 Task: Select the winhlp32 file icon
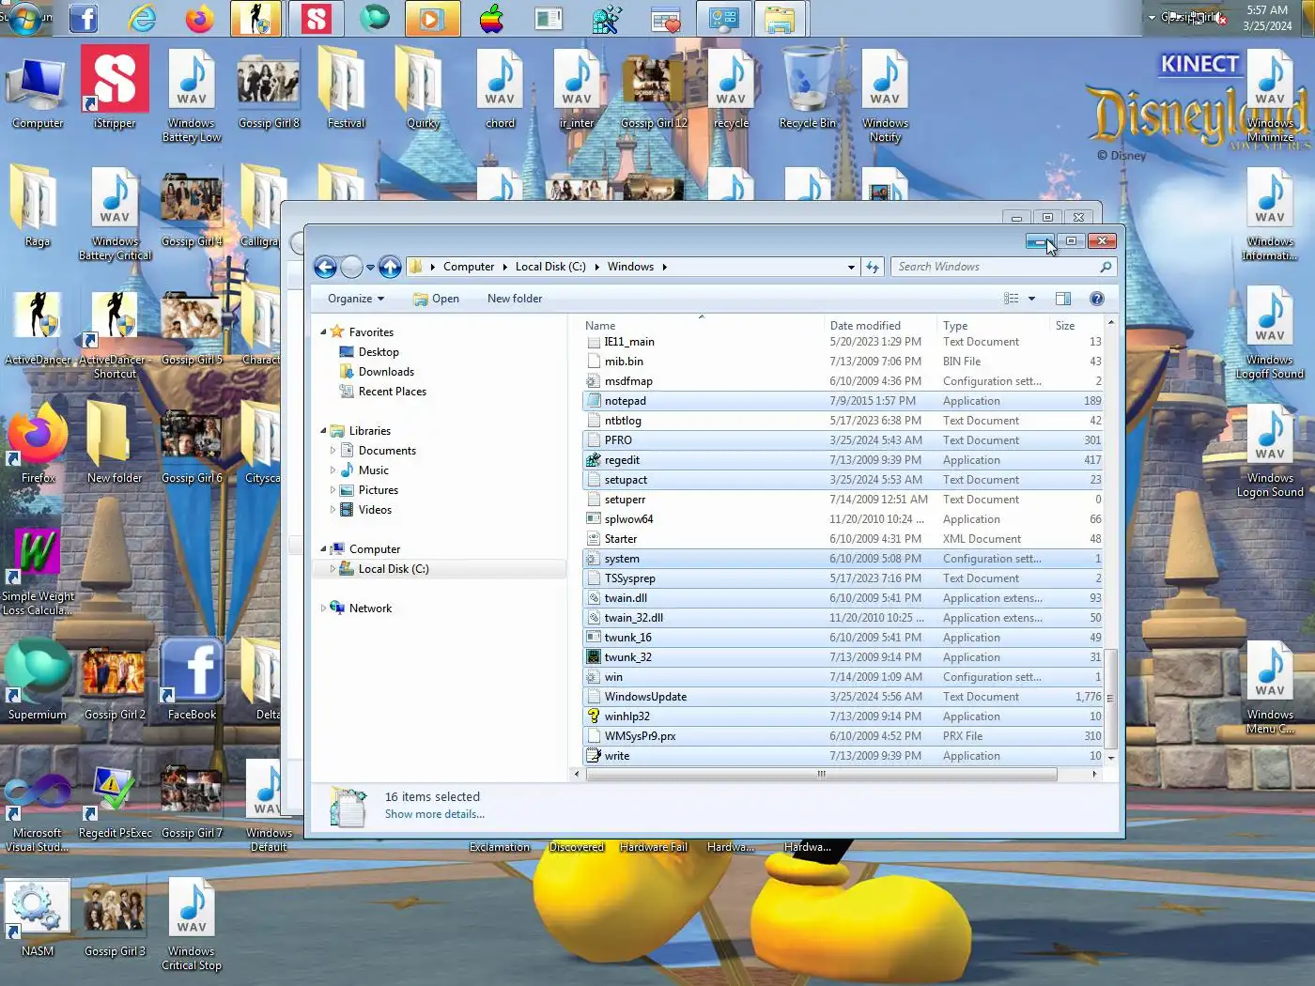593,716
